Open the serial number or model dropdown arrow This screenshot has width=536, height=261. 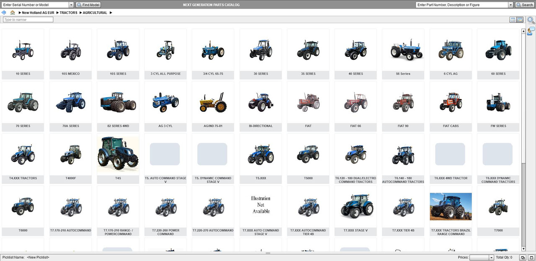[x=71, y=5]
